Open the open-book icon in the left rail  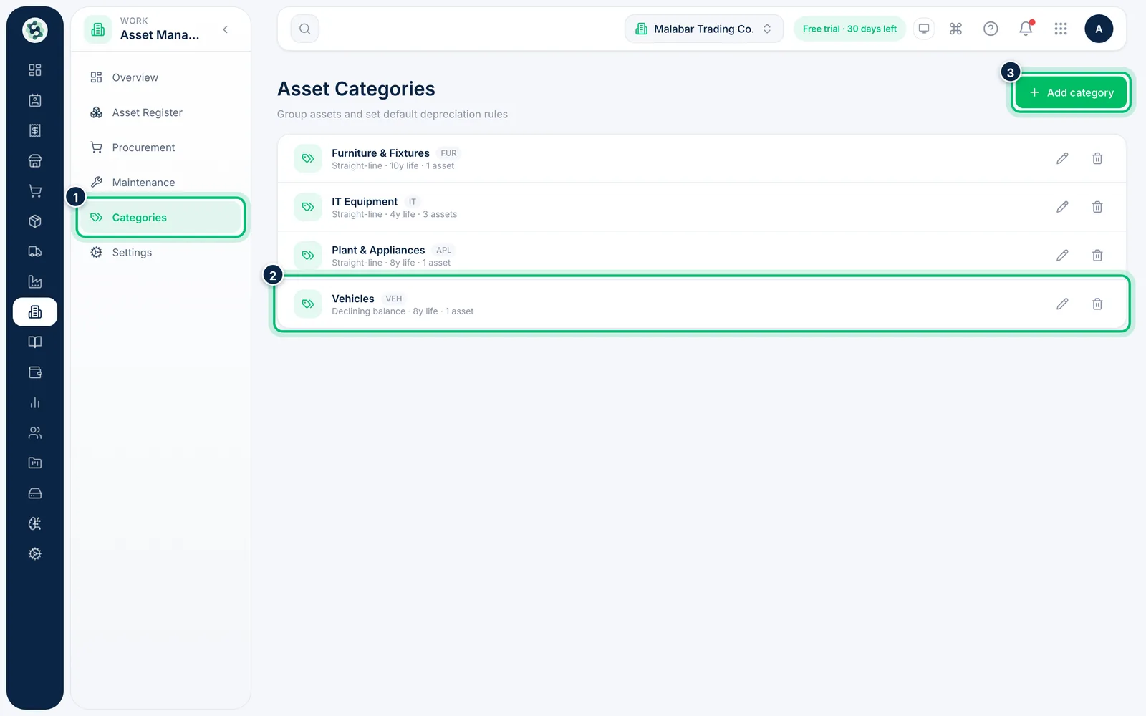pyautogui.click(x=34, y=342)
